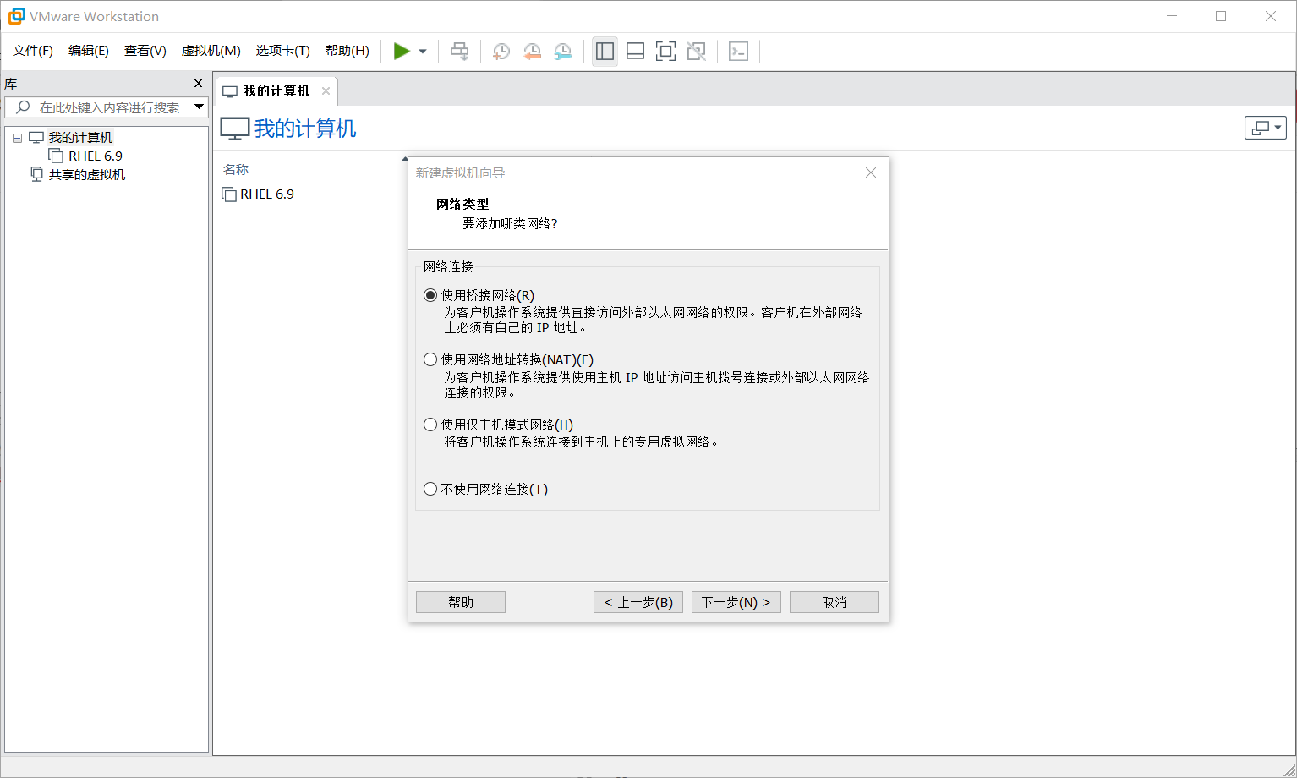Click the show-thumbnail-bar toolbar icon
Viewport: 1297px width, 778px height.
[x=635, y=51]
